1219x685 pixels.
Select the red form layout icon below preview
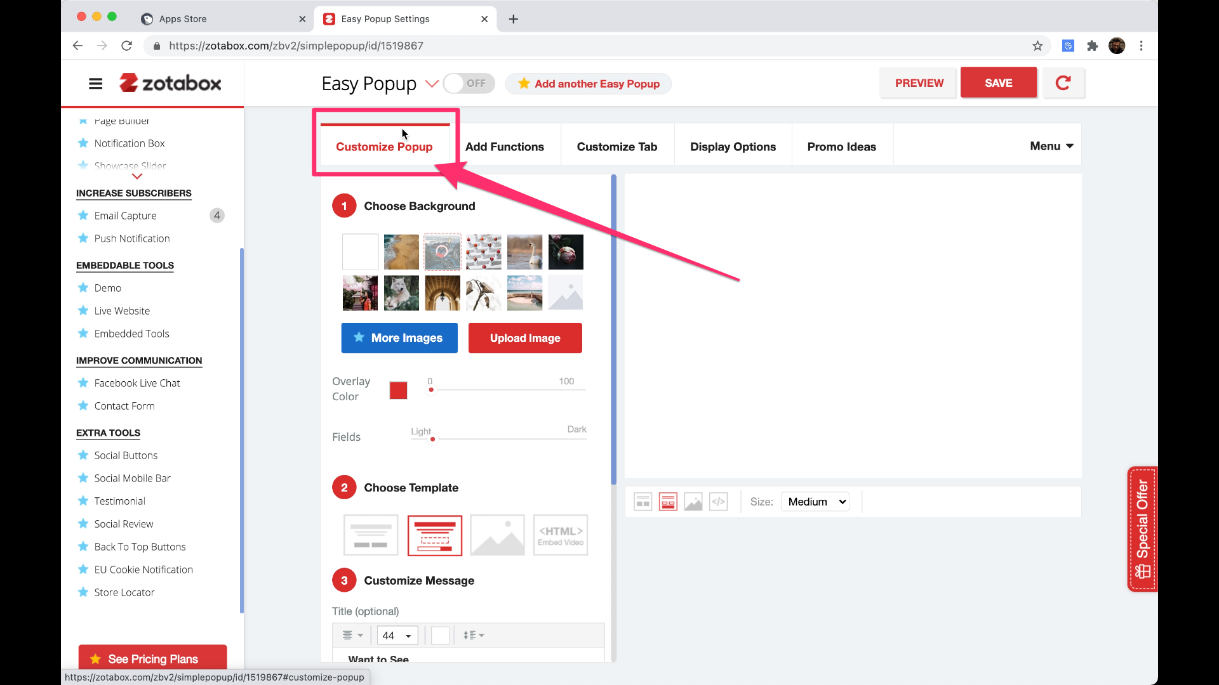pos(668,502)
